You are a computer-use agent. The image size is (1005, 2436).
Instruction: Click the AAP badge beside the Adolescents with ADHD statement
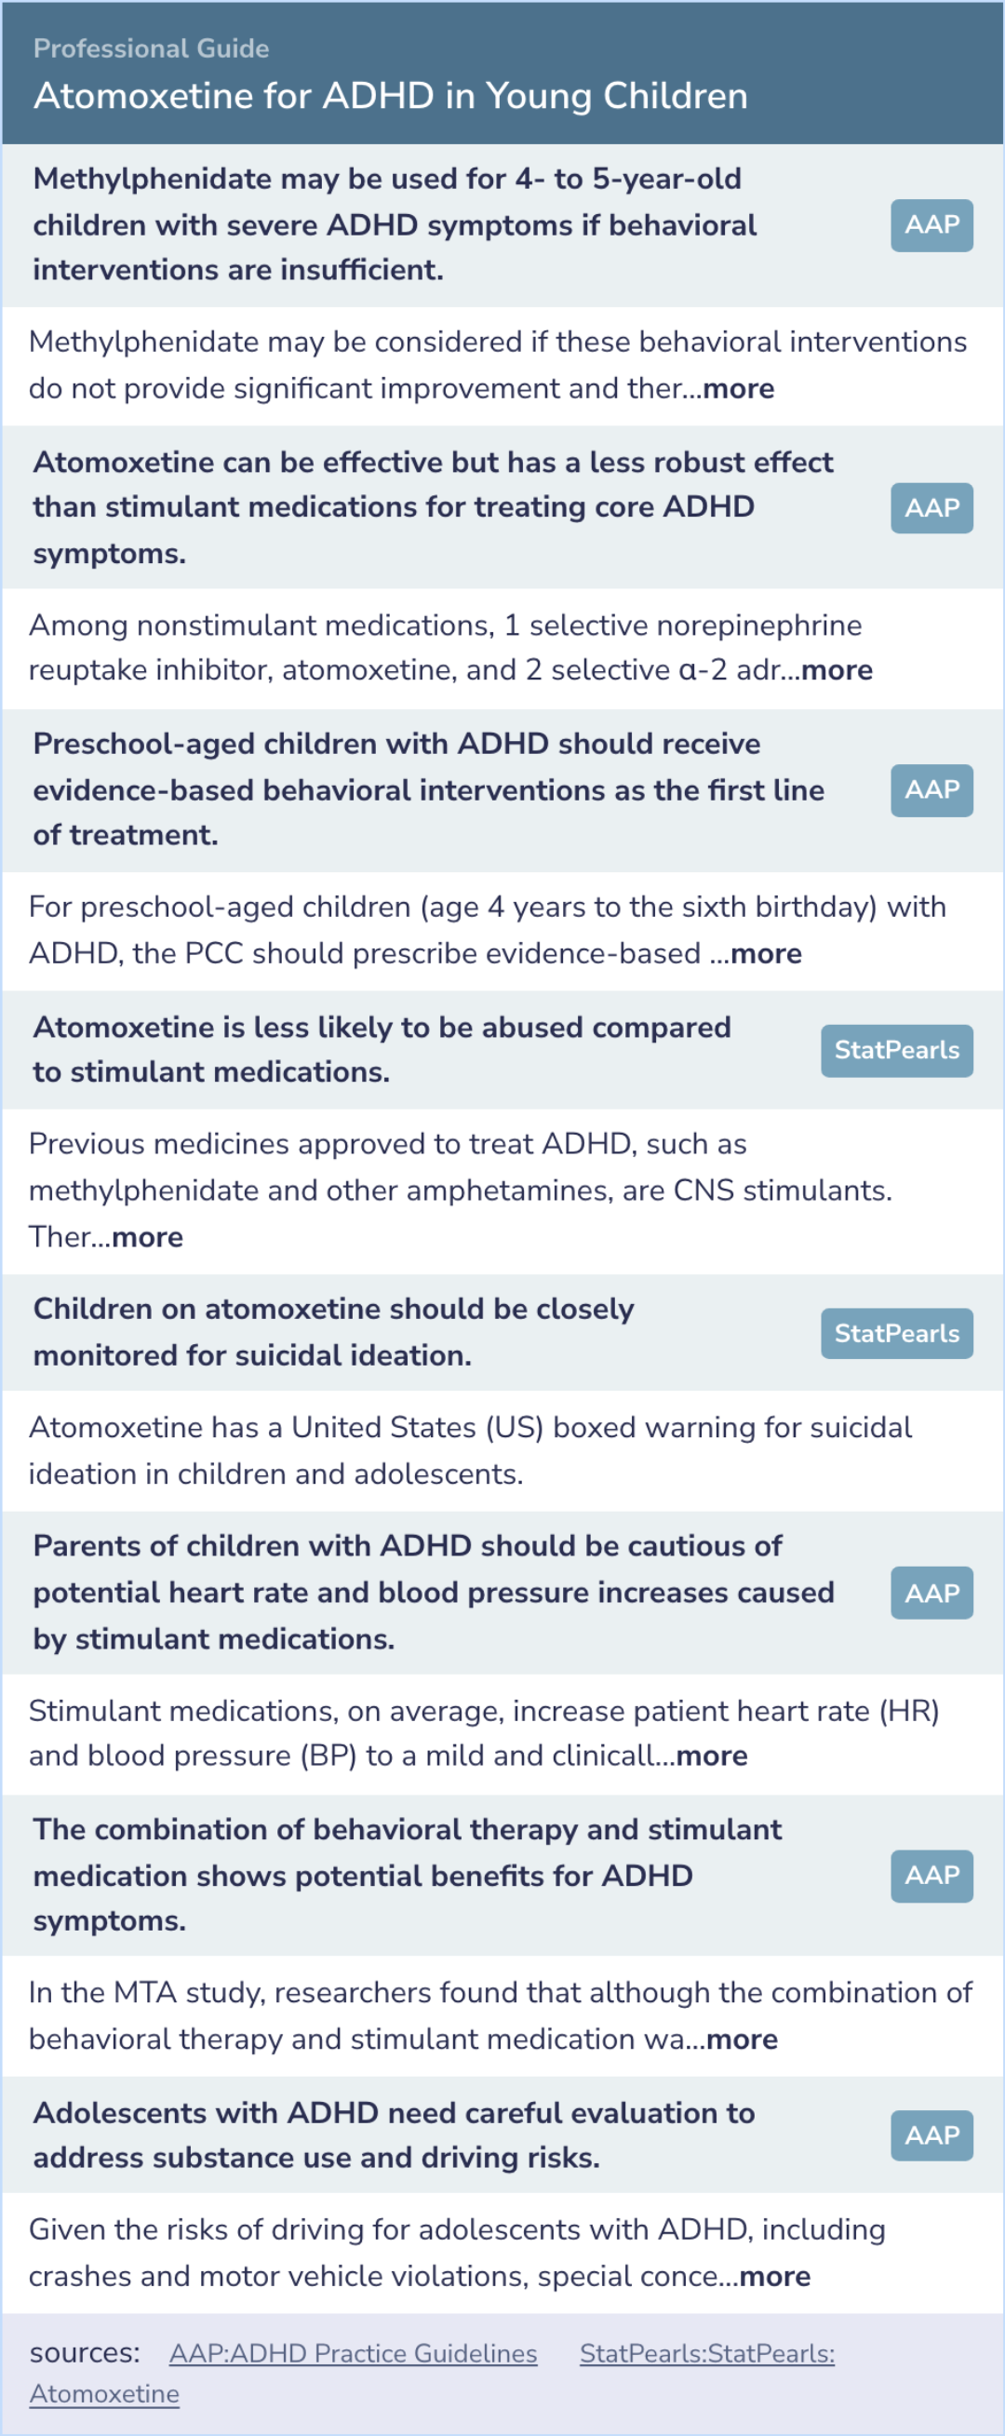pos(931,2136)
